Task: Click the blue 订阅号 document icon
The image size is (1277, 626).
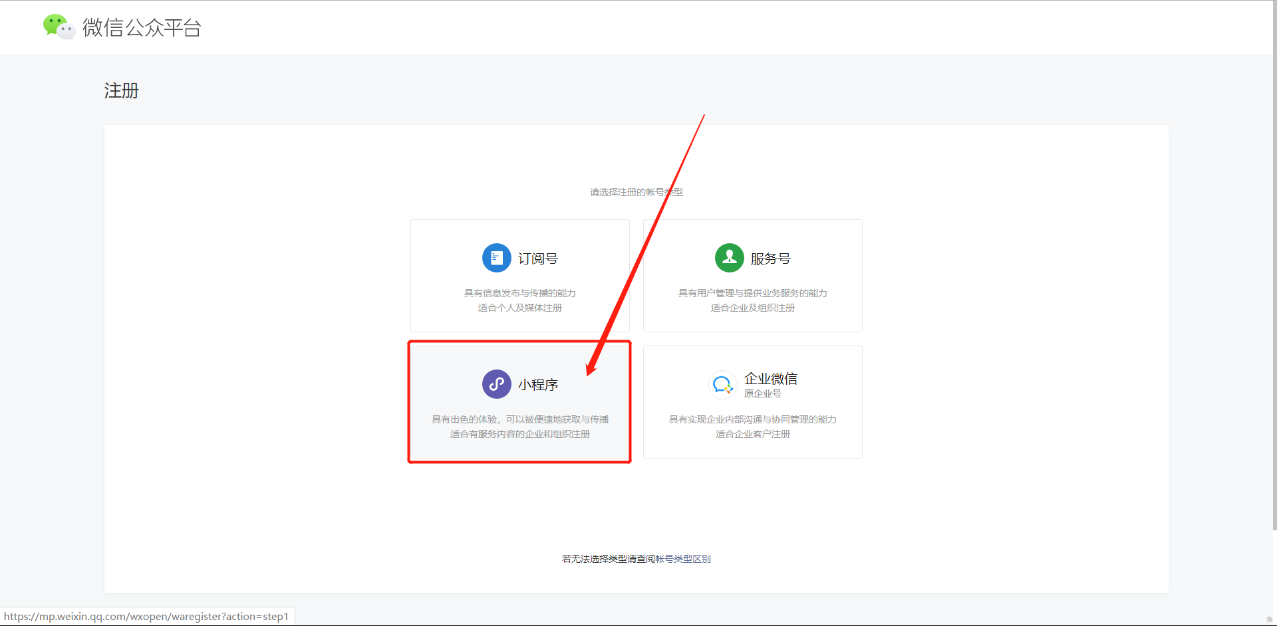Action: 496,258
